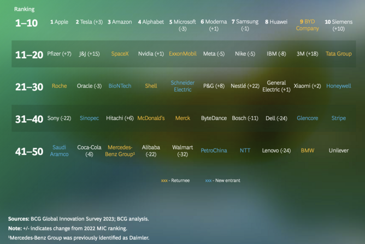Click '7 Samsung (-1)' entry

click(x=245, y=25)
